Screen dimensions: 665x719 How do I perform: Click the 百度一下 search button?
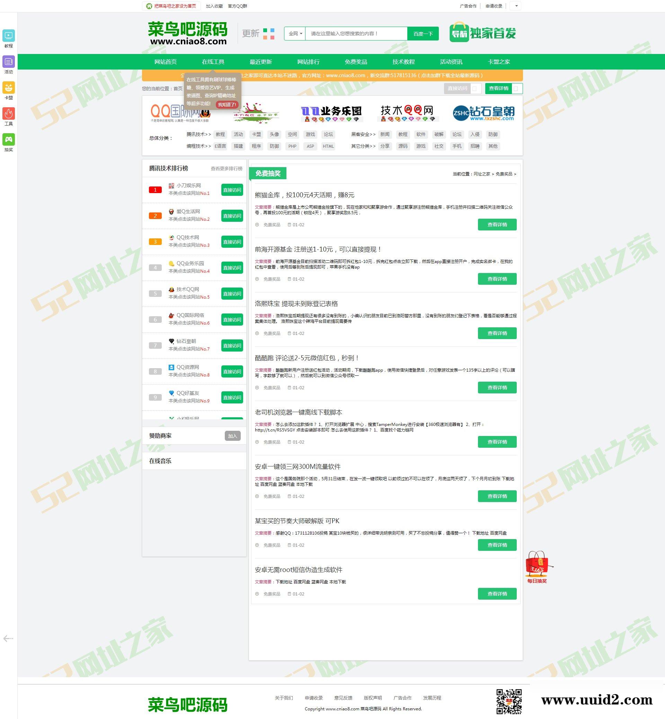tap(423, 34)
